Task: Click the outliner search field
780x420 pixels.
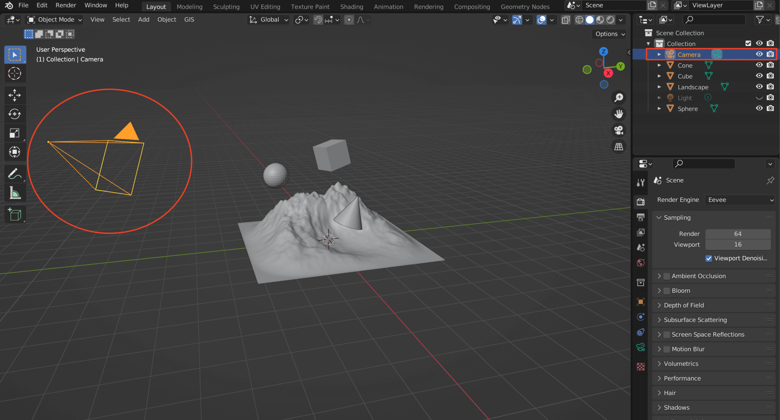Action: point(714,20)
